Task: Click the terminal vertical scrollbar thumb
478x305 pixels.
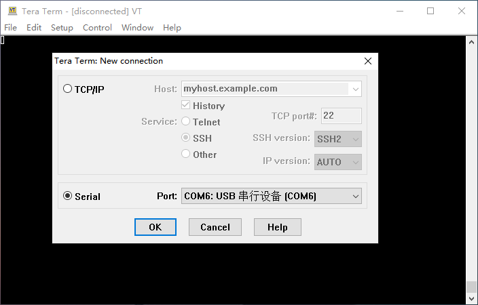Action: pos(471,287)
